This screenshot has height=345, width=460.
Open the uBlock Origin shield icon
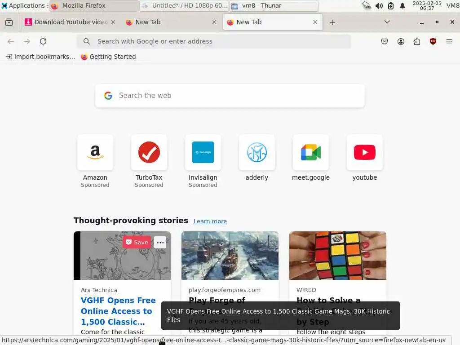pos(433,41)
